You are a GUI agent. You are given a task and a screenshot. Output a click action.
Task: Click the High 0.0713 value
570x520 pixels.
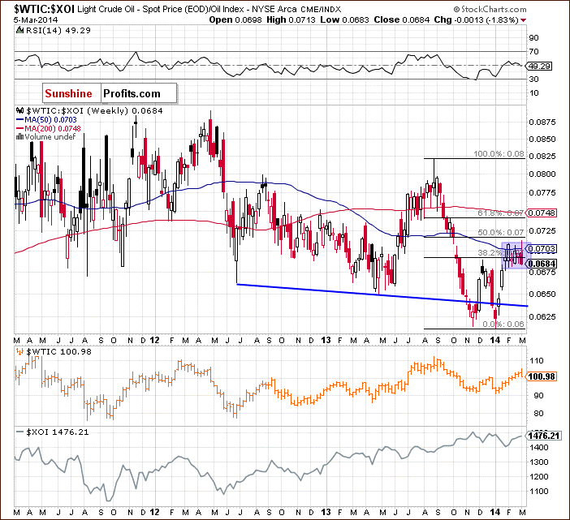(x=291, y=20)
